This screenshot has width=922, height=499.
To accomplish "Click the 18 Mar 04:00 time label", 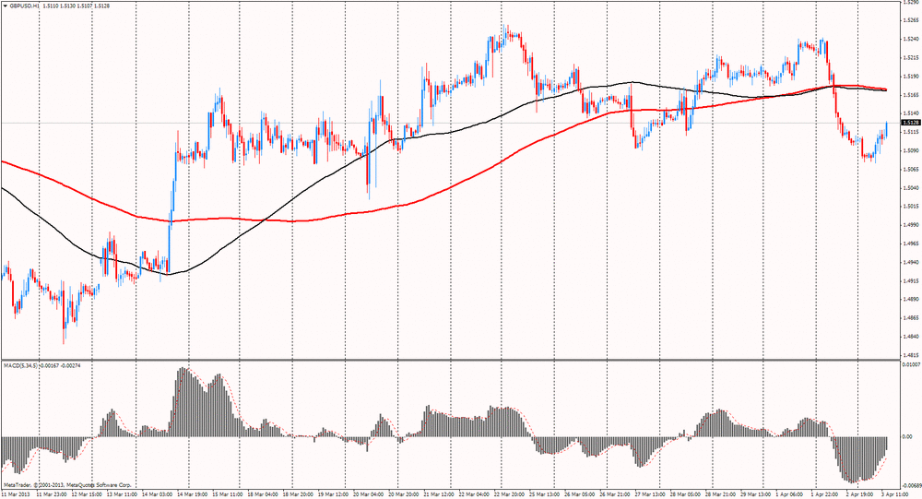I will click(x=261, y=495).
